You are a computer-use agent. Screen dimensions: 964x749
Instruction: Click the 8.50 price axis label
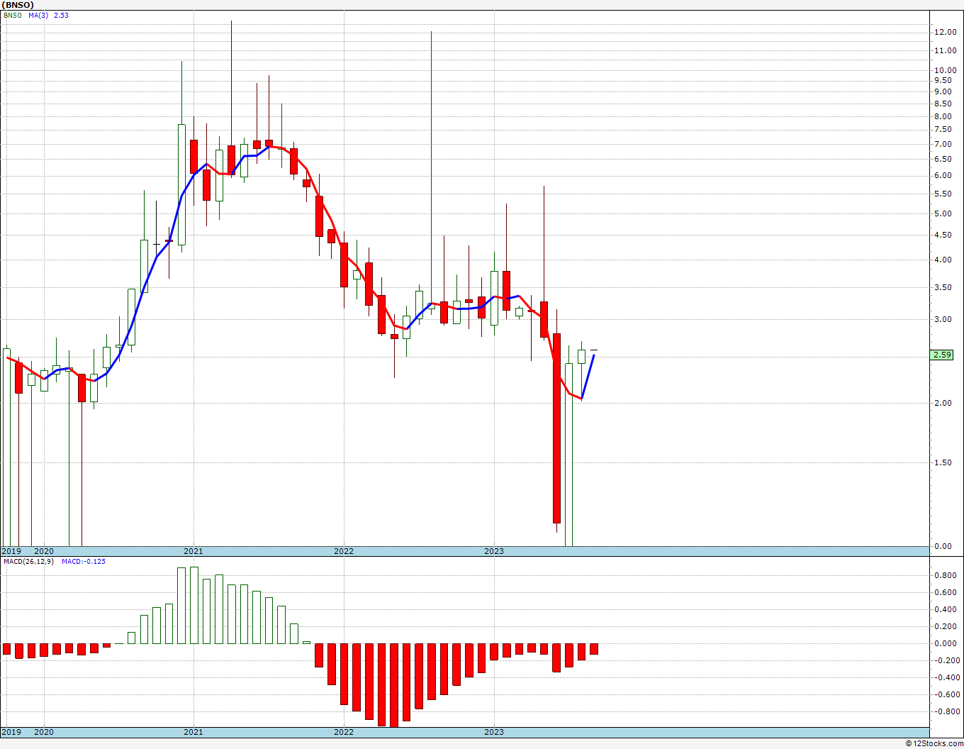coord(943,104)
